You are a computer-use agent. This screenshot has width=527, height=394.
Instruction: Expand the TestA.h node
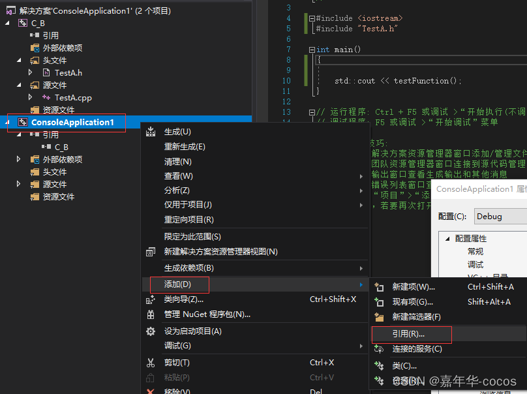30,72
